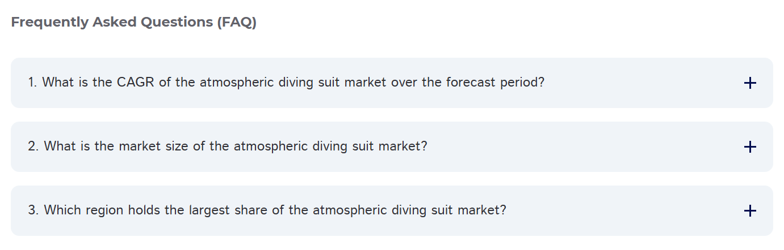
Task: Click the plus icon for the CAGR question
Action: click(750, 83)
